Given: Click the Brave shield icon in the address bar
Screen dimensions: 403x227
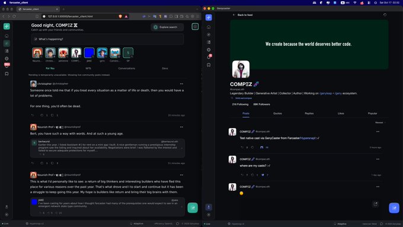Looking at the screenshot, I should click(120, 17).
